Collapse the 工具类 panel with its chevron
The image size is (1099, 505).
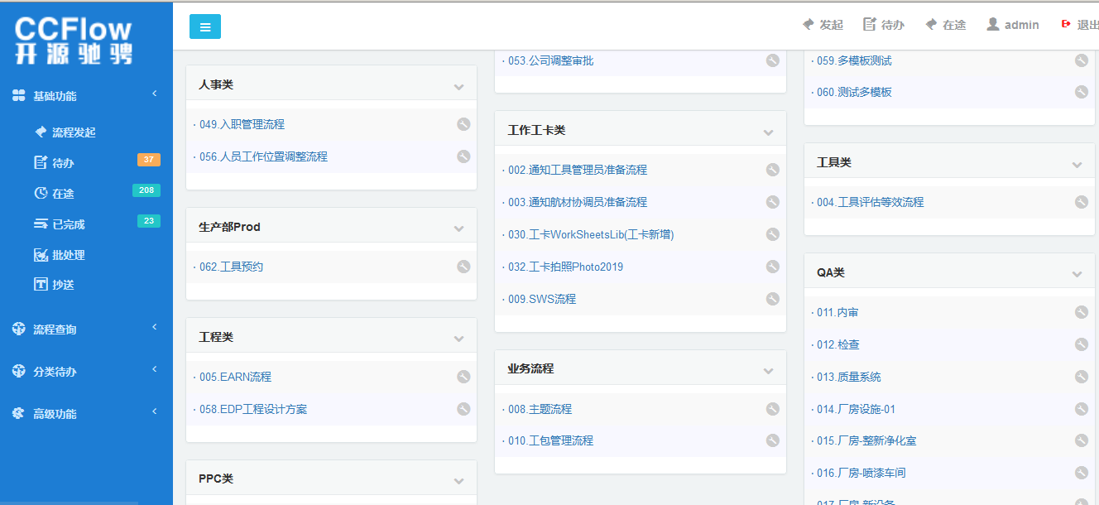tap(1077, 164)
